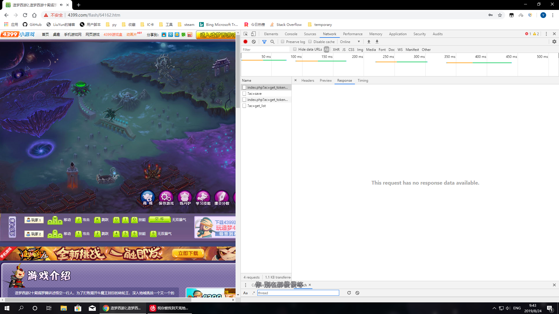Screen dimensions: 559x314
Task: Filter requests by JS type
Action: click(x=344, y=50)
